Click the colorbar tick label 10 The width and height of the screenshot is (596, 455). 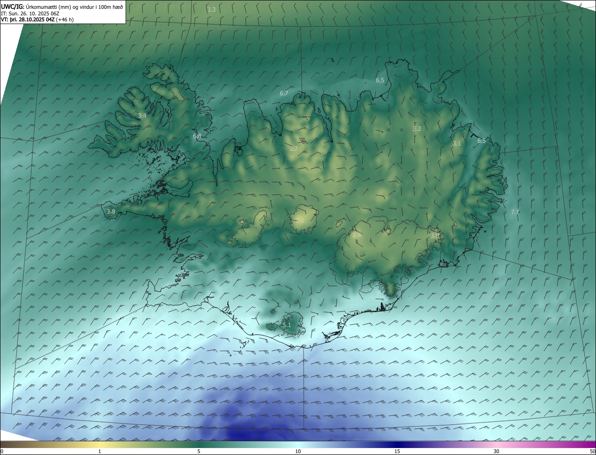click(298, 451)
